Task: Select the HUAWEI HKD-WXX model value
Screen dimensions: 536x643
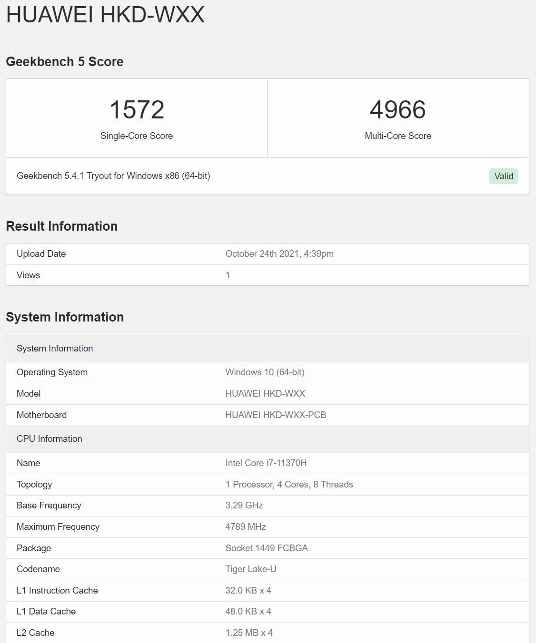Action: 265,394
